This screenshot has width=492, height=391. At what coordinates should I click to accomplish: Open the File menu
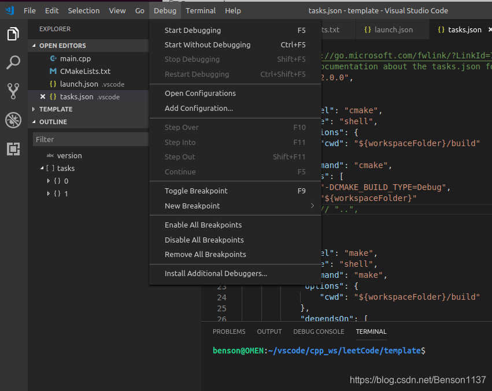(x=30, y=10)
